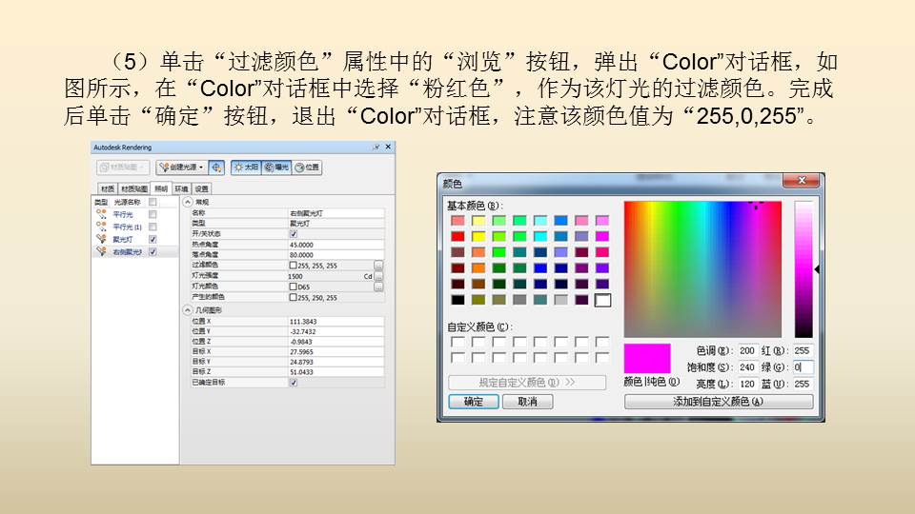Click the 平行光 (1) light type icon
The image size is (915, 514).
(102, 227)
